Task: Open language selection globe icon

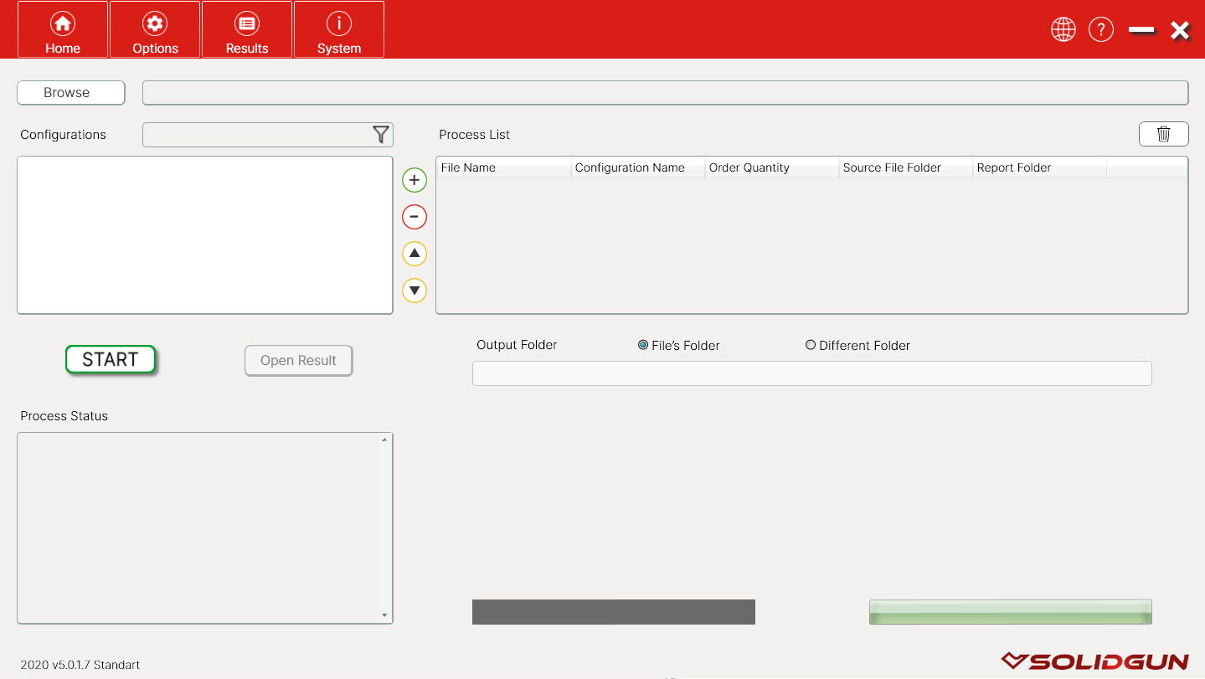Action: point(1063,29)
